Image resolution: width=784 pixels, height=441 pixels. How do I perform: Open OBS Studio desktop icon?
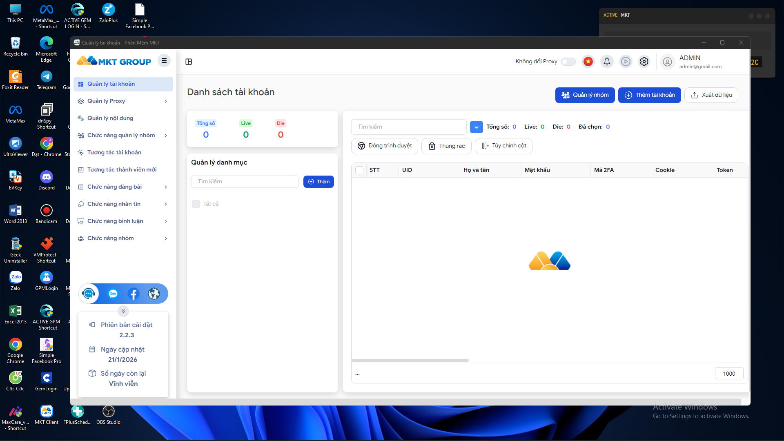pos(108,414)
